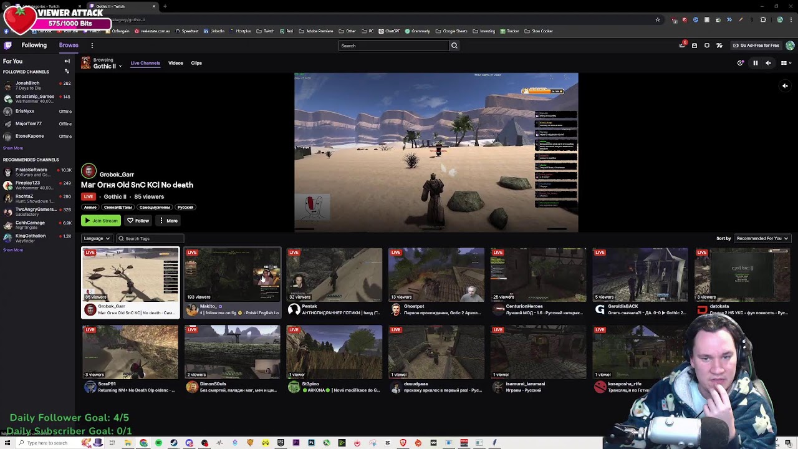
Task: Open JonahBirch followed channel
Action: (x=37, y=85)
